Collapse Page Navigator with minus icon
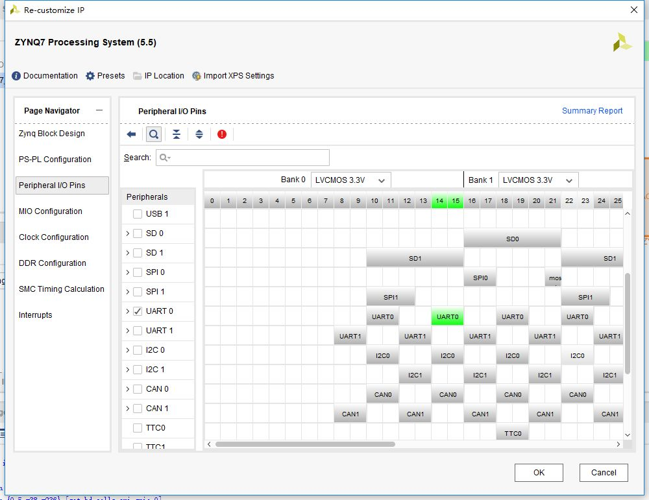Screen dimensions: 649x500 99,110
